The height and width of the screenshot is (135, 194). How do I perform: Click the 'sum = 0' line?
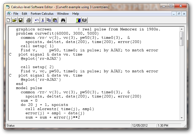[29, 100]
